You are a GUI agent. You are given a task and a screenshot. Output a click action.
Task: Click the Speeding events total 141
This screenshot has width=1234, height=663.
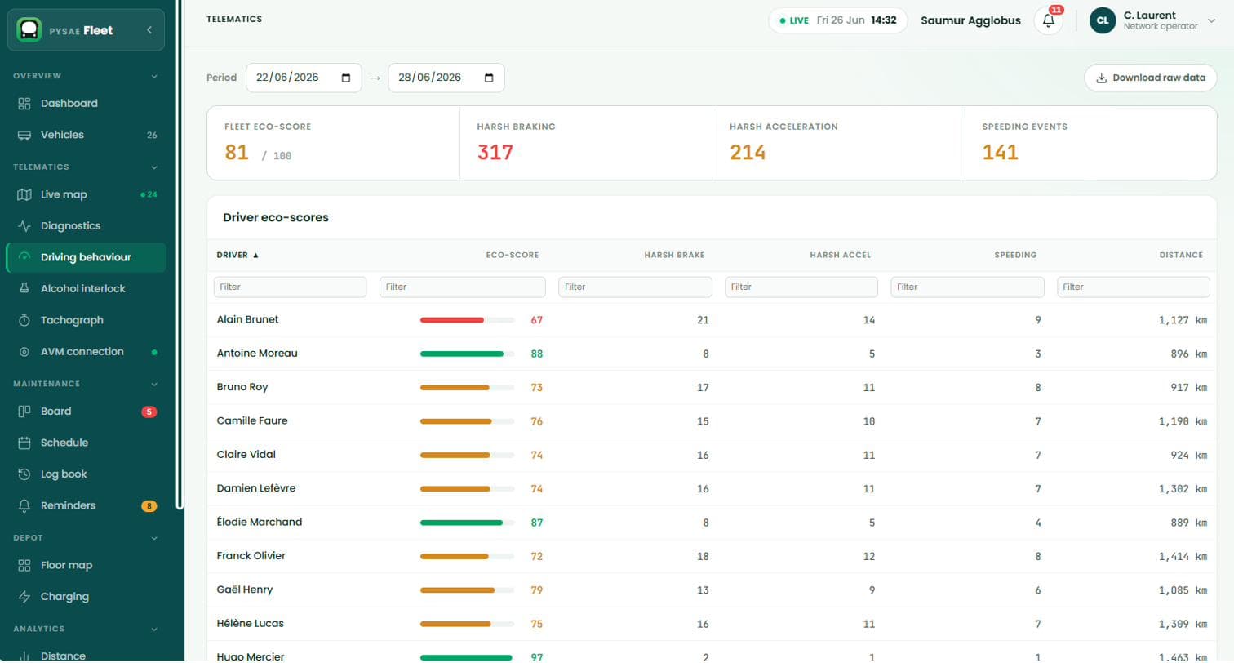click(x=1000, y=153)
